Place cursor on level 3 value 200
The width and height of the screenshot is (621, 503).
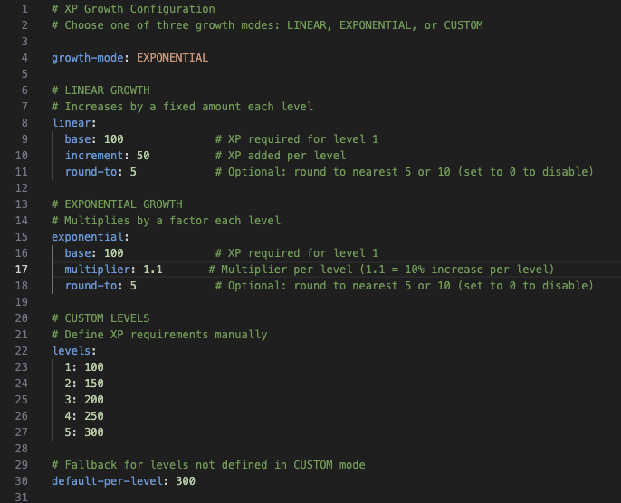point(94,400)
